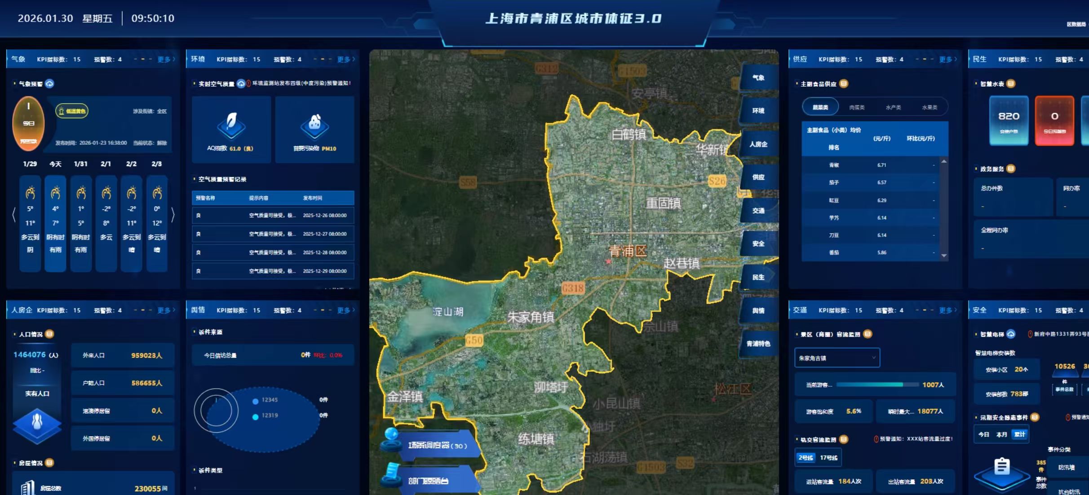
Task: Click the PM10 primary pollutant icon
Action: (x=314, y=125)
